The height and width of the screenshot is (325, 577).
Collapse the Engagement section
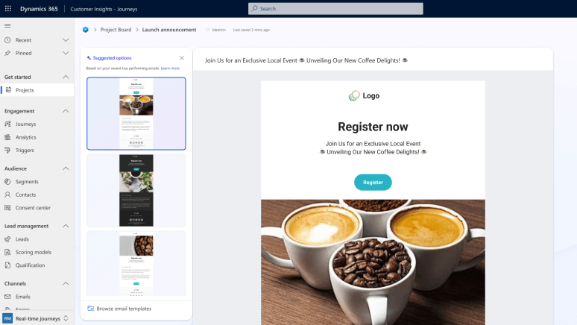pos(66,111)
